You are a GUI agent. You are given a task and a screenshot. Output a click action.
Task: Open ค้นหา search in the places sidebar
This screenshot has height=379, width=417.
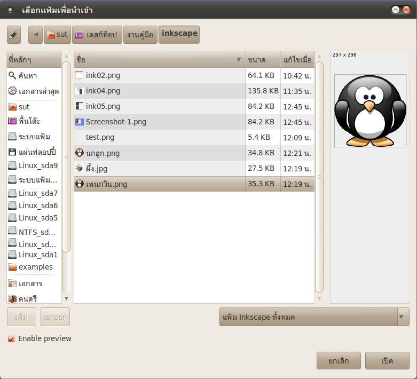pos(34,76)
